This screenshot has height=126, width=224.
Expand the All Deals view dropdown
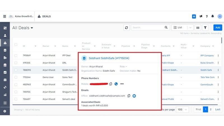(x=32, y=28)
